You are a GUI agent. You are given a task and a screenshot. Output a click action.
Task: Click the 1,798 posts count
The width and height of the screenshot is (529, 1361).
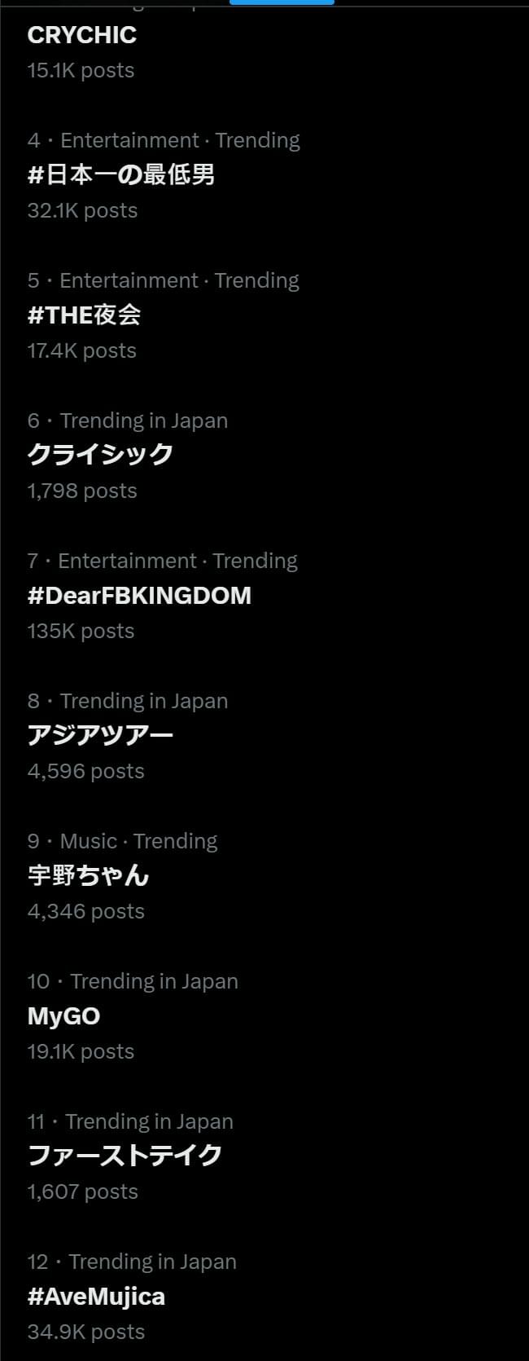click(x=82, y=491)
